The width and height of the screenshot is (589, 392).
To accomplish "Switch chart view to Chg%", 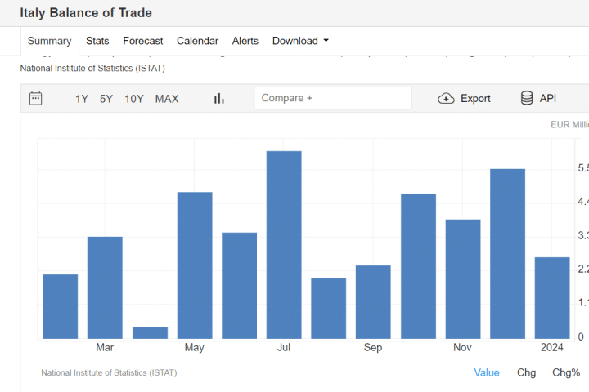I will coord(566,372).
